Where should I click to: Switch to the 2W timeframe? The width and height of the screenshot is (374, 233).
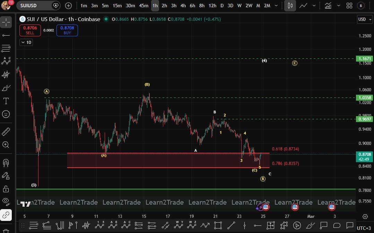tap(249, 6)
